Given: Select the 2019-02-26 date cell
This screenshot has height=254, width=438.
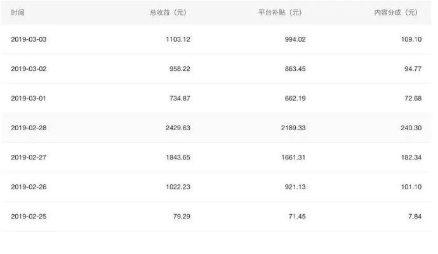Looking at the screenshot, I should (29, 187).
